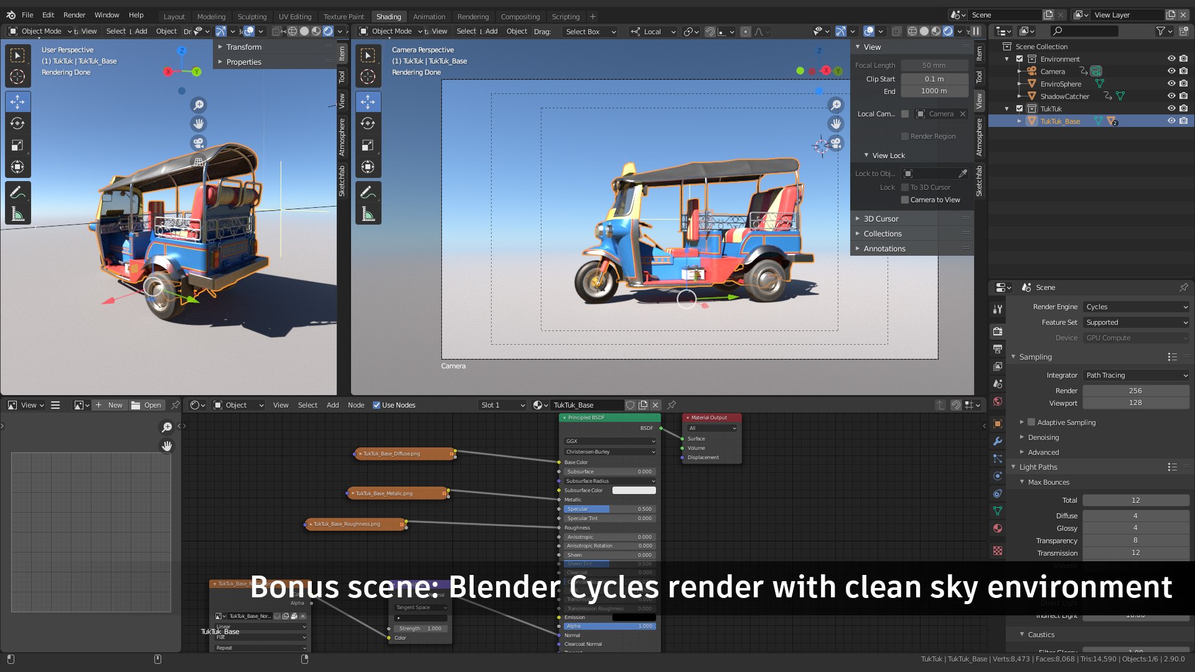
Task: Toggle camera view icon in User Perspective viewport
Action: coord(199,142)
